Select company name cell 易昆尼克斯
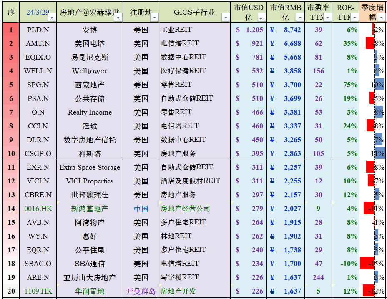This screenshot has width=387, height=299. [x=90, y=57]
